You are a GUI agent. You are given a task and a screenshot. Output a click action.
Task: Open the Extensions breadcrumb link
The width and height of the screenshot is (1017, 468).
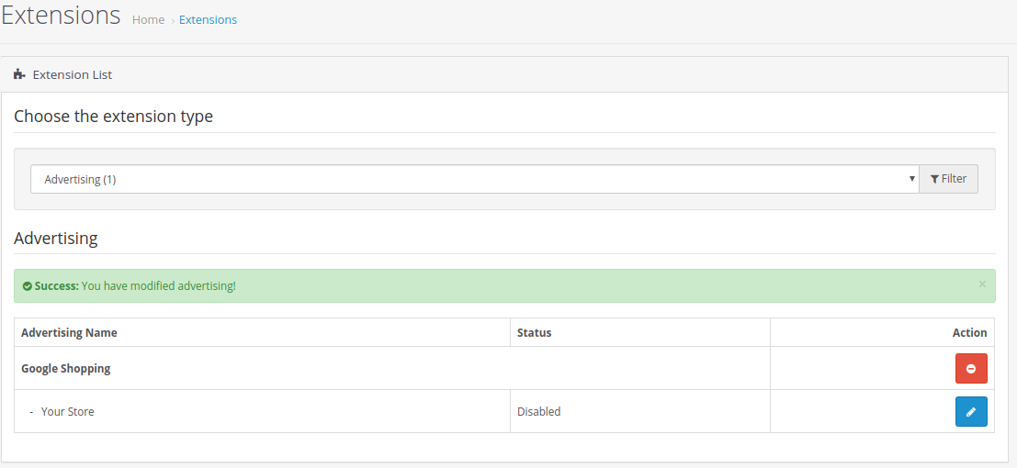[209, 20]
